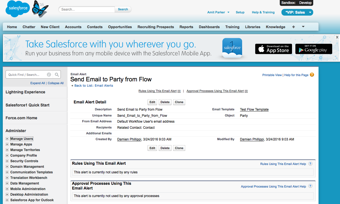Click the Salesforce1 app icon in banner
Viewport: 340px width, 204px height.
(x=232, y=48)
